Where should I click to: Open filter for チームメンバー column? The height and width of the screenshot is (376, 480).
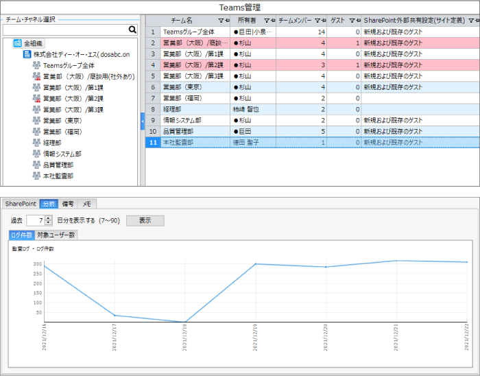coord(317,21)
